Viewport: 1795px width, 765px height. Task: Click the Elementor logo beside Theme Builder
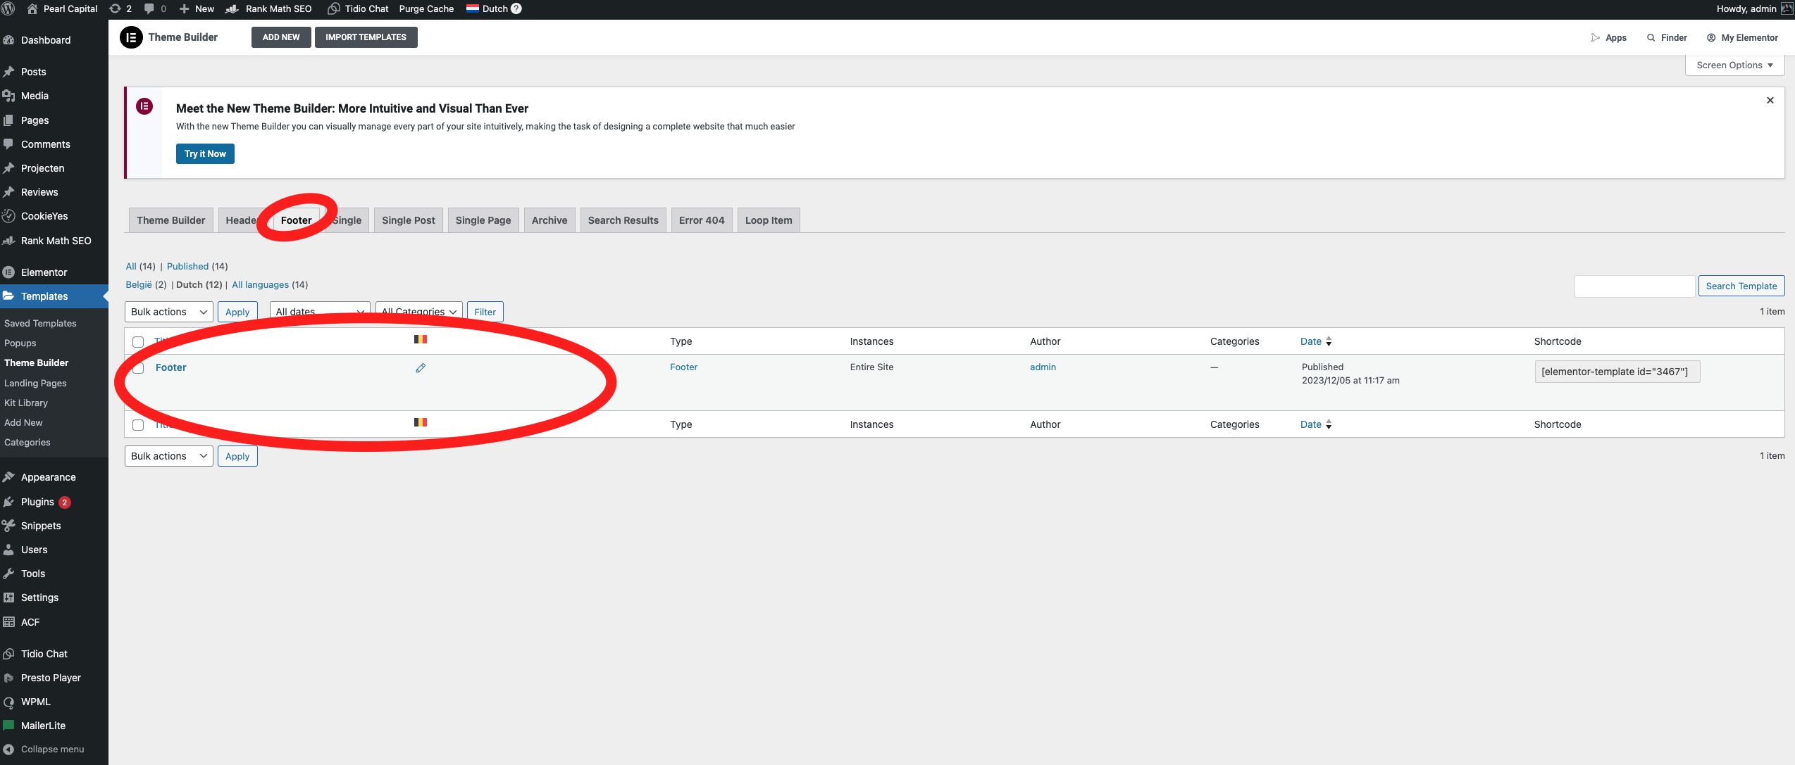131,37
